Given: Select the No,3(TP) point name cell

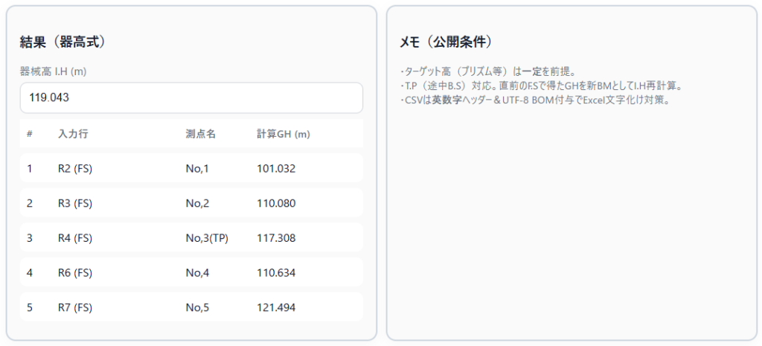Looking at the screenshot, I should [207, 238].
